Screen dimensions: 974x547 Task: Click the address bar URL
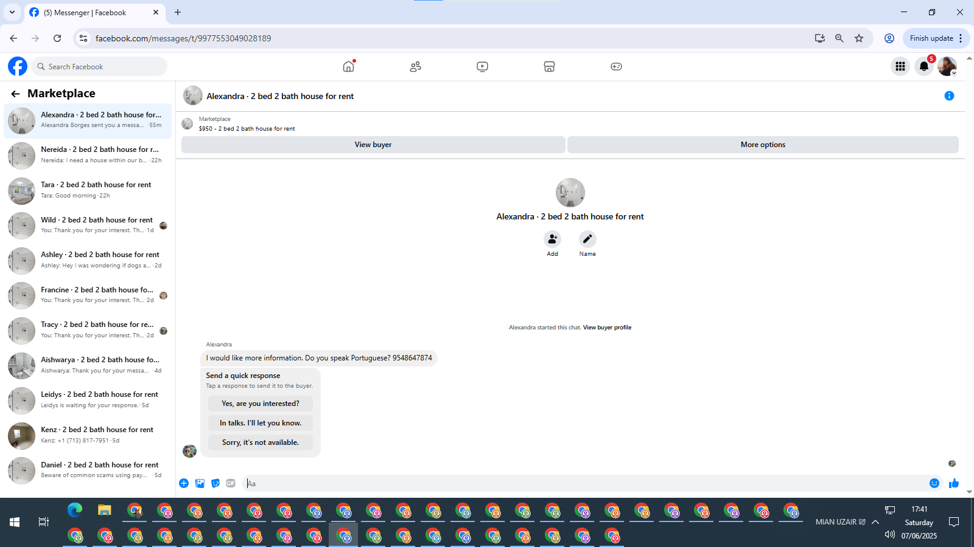(183, 38)
